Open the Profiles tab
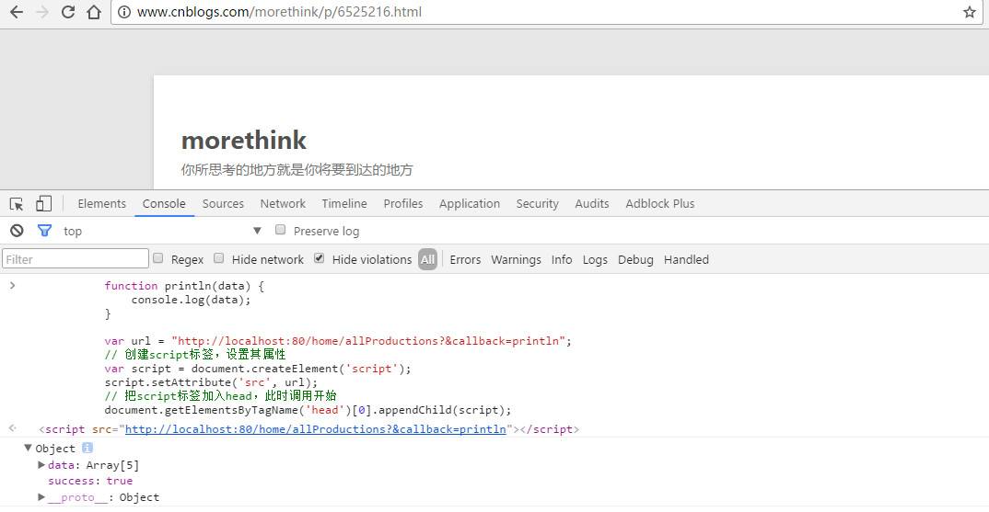 [x=403, y=203]
